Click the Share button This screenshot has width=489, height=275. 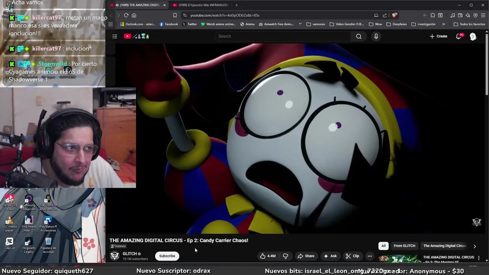coord(306,256)
